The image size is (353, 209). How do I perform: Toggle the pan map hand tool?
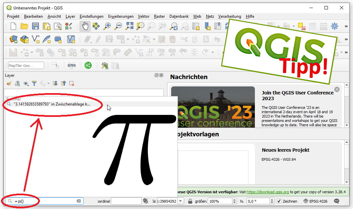click(x=85, y=26)
